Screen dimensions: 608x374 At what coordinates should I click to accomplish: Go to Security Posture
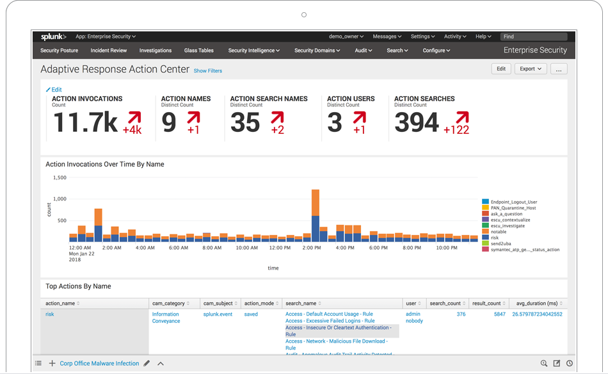pyautogui.click(x=59, y=51)
